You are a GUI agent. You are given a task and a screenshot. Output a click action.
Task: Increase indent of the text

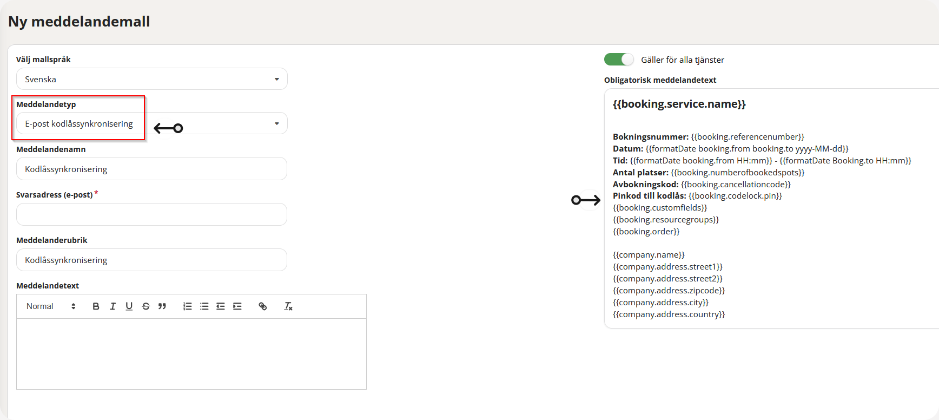[x=237, y=306]
